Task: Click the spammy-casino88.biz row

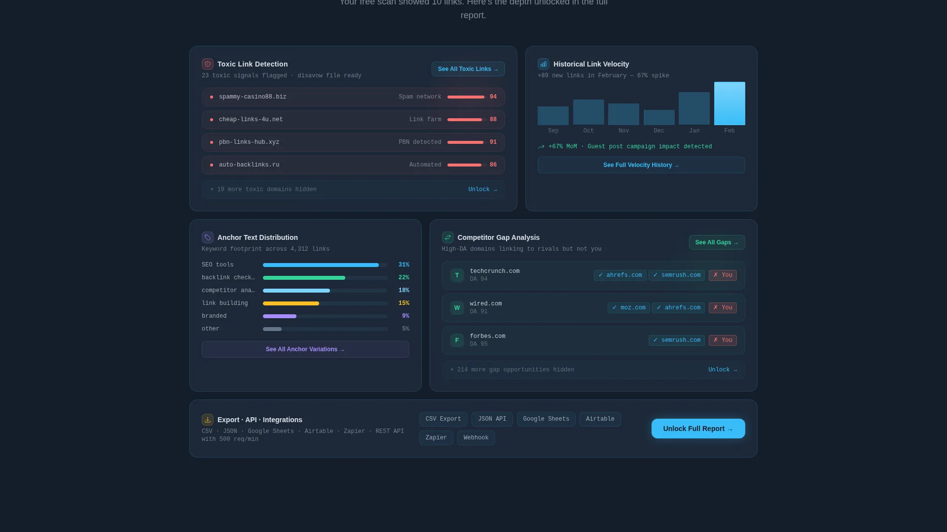Action: coord(353,97)
